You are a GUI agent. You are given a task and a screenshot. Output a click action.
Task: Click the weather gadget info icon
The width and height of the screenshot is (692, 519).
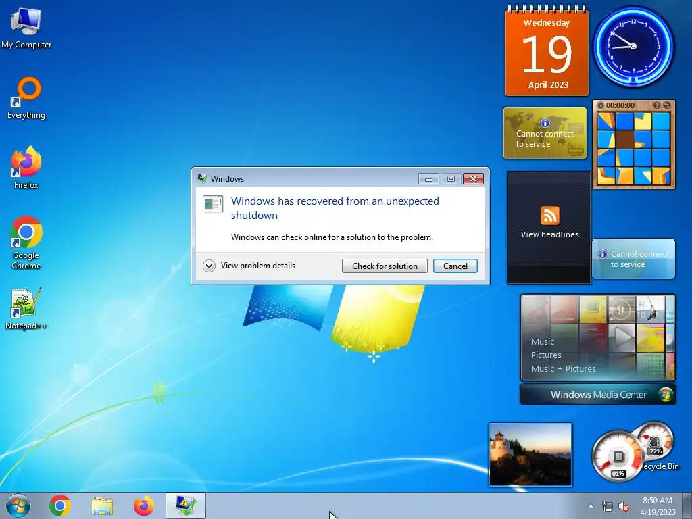tap(602, 254)
